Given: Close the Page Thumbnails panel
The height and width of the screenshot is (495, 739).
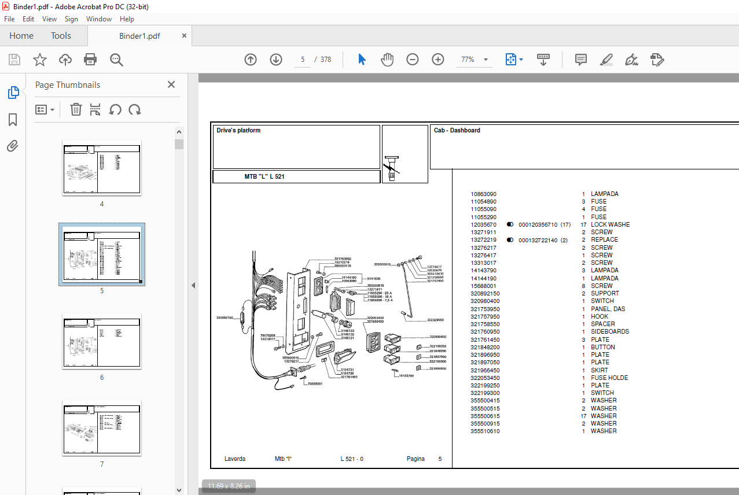Looking at the screenshot, I should (171, 84).
